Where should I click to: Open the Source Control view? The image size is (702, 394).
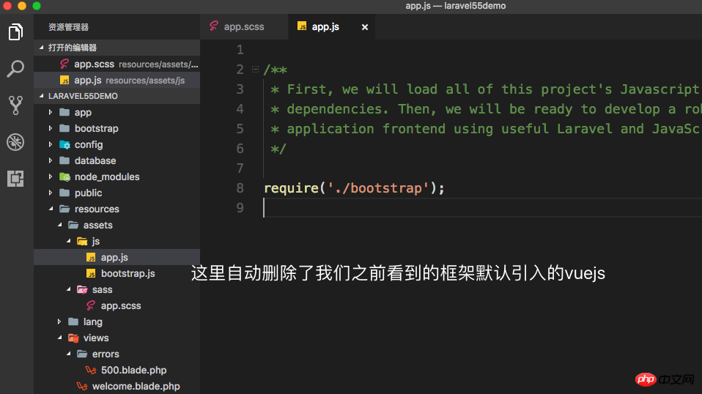[15, 105]
